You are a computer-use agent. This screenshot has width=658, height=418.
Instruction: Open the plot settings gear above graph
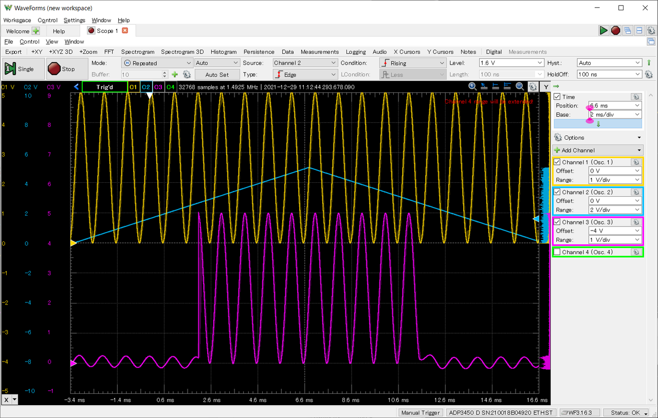(533, 87)
